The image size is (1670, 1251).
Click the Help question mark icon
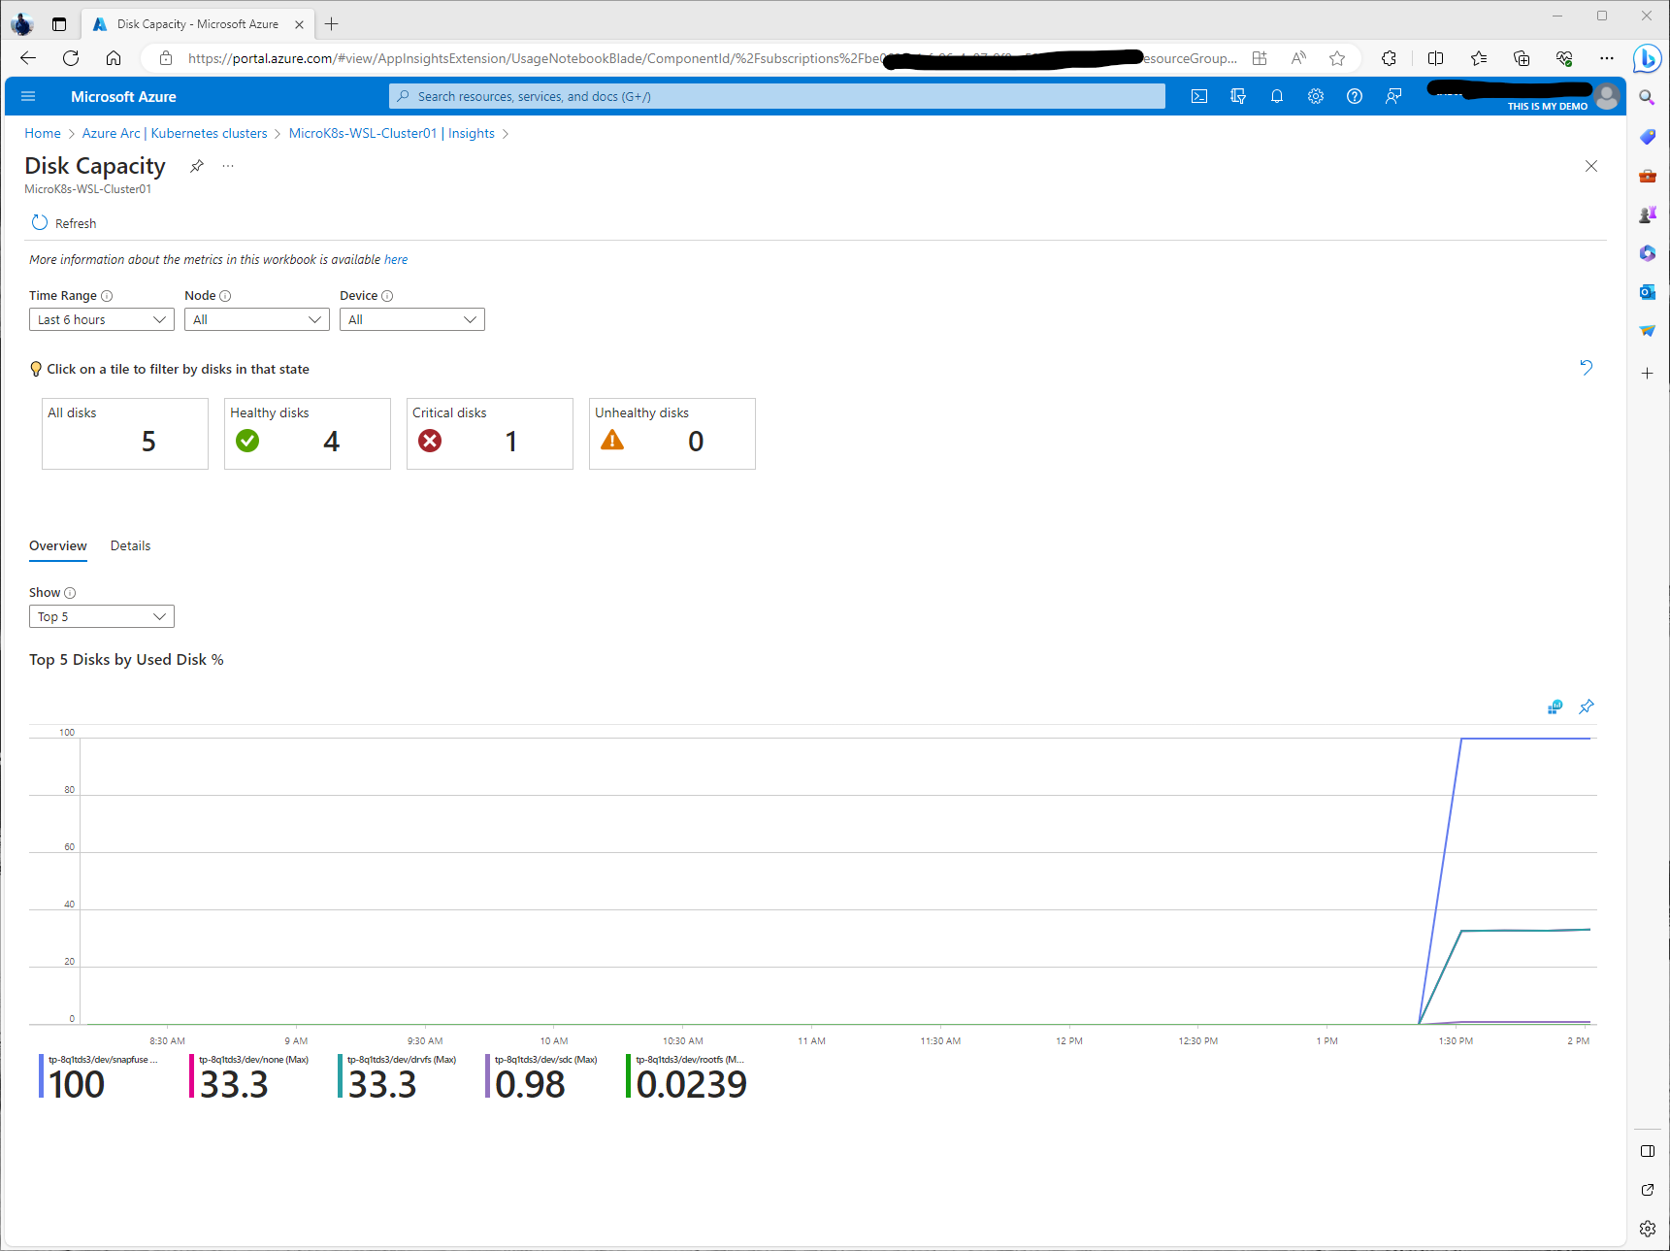tap(1355, 96)
